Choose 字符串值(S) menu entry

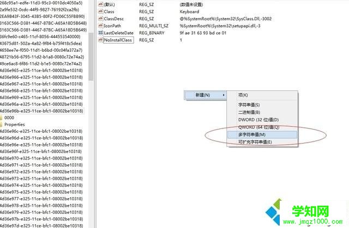coord(249,105)
